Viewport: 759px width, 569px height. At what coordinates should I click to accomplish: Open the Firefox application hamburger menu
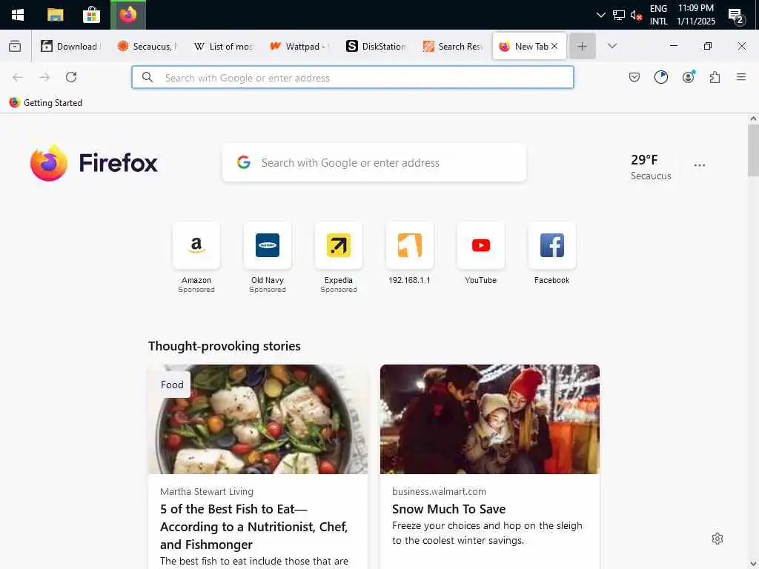tap(741, 77)
